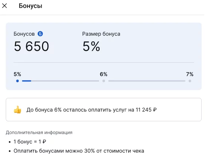Click the Бонусы page title
This screenshot has width=205, height=155.
30,6
